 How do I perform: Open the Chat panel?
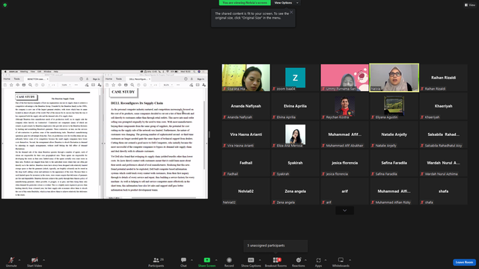(183, 262)
